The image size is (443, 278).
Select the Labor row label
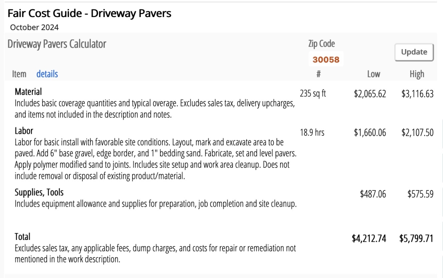(x=24, y=131)
